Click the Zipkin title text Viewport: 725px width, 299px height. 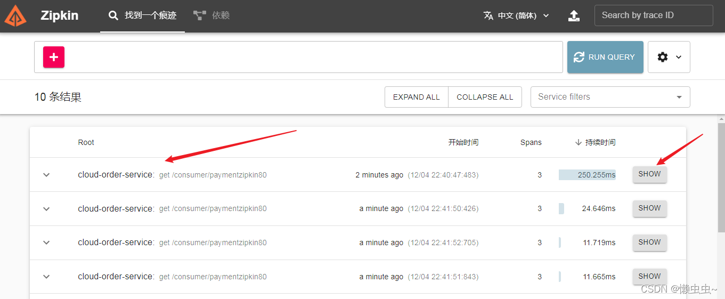59,15
